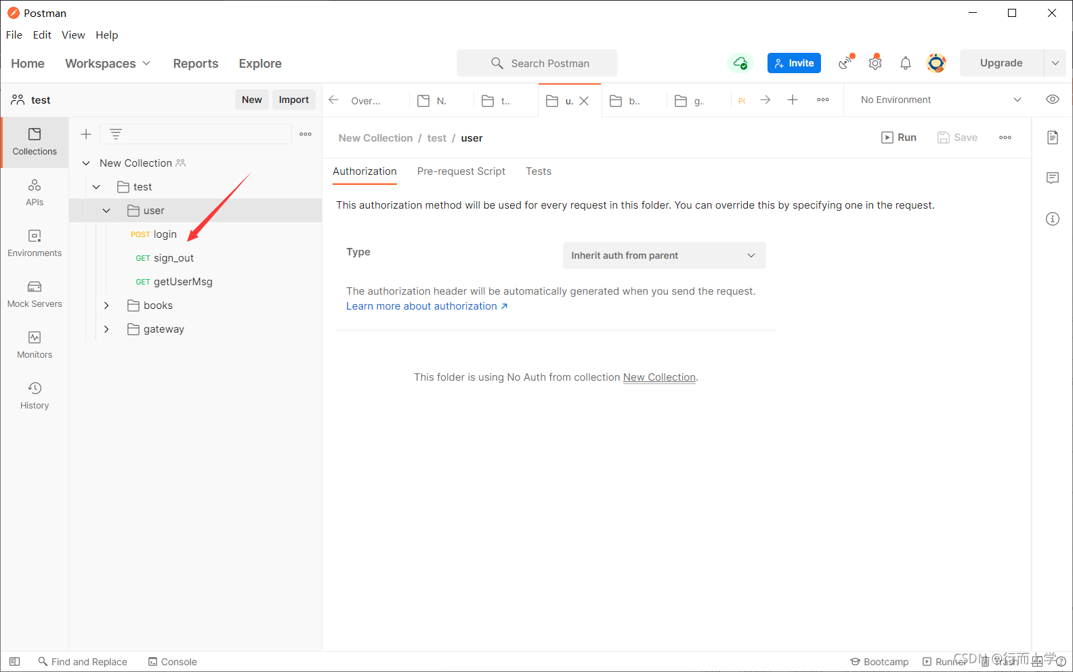
Task: Close the user folder tab
Action: pos(584,101)
